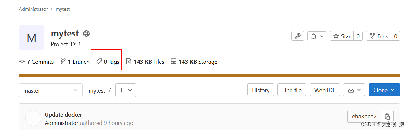This screenshot has height=130, width=409.
Task: View the 1 Branch link
Action: click(x=75, y=62)
